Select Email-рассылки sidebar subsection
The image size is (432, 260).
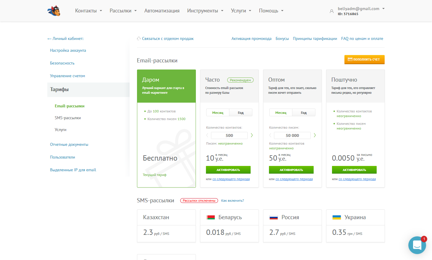70,106
